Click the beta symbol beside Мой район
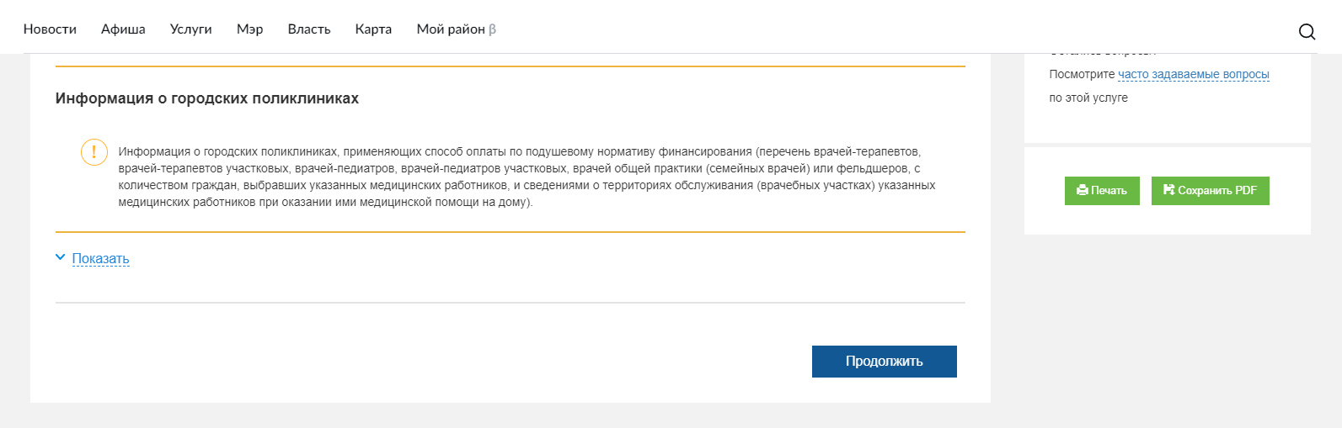 [493, 29]
